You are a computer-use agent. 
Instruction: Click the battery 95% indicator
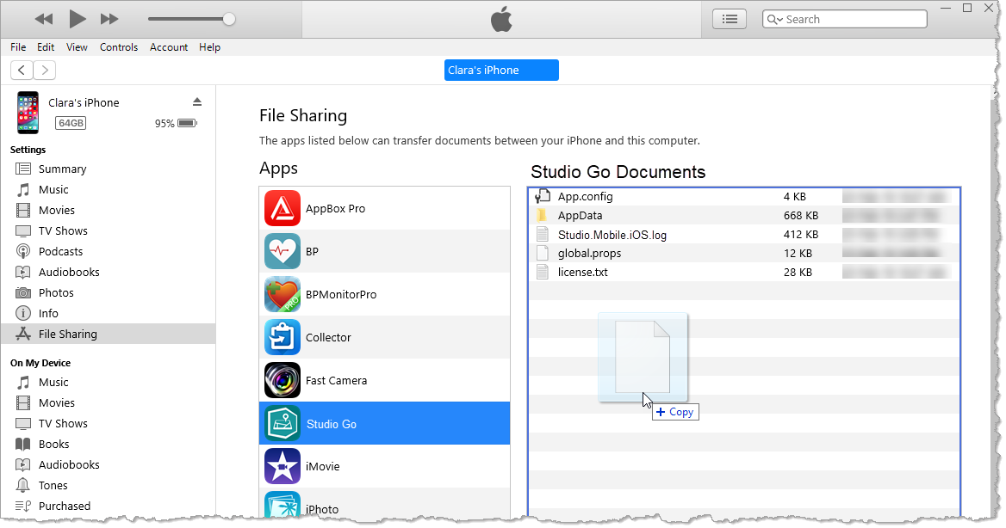tap(176, 123)
